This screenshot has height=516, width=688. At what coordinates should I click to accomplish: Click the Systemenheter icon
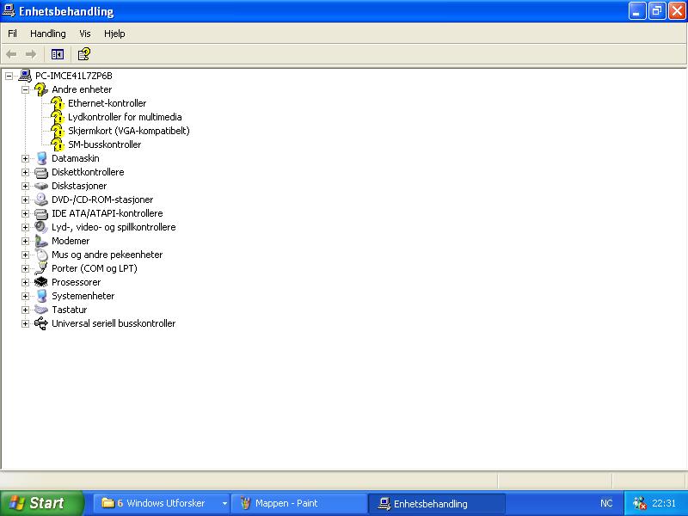(x=41, y=296)
